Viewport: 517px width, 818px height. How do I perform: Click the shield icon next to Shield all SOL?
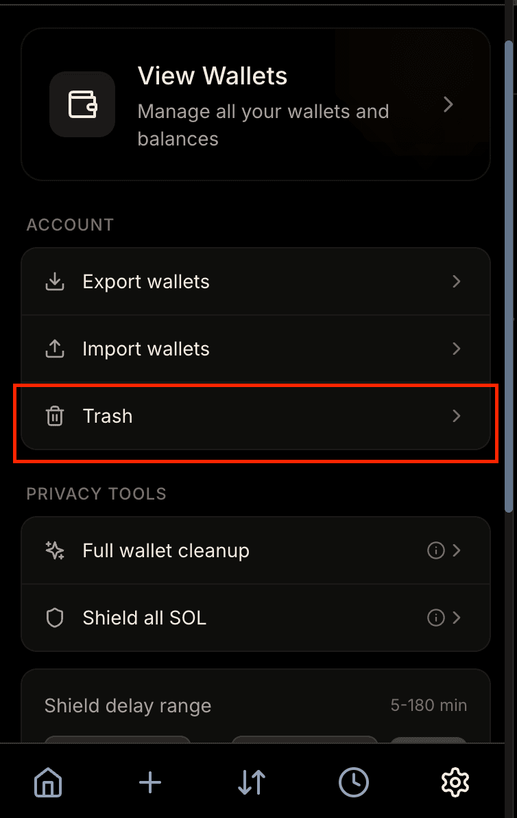(x=55, y=618)
